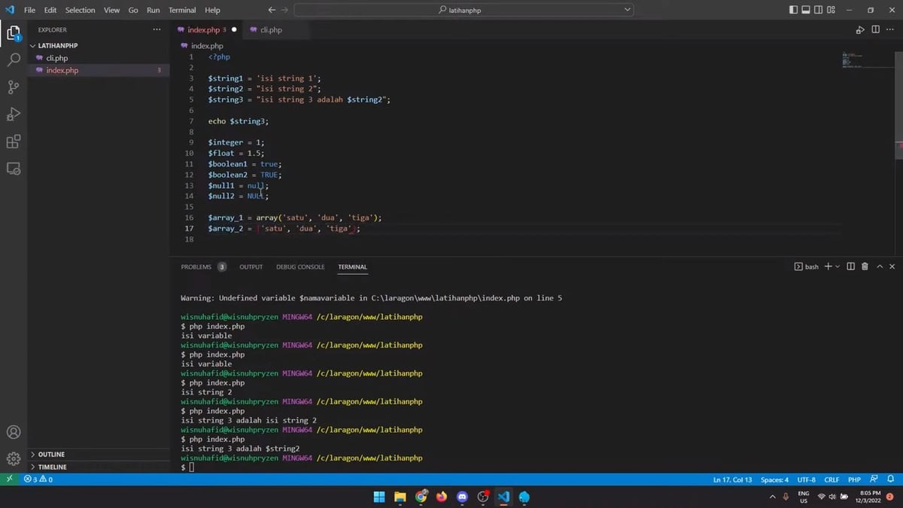Open the Extensions view
903x508 pixels.
[14, 141]
